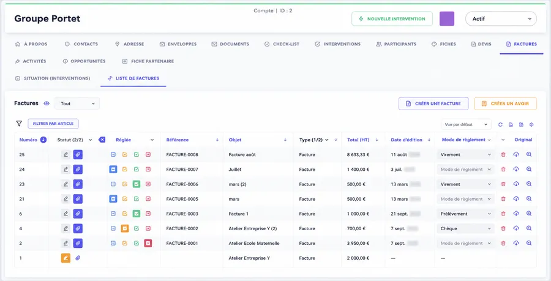This screenshot has height=281, width=551.
Task: Change Virement payment mode for FACTURE-0008
Action: 465,154
